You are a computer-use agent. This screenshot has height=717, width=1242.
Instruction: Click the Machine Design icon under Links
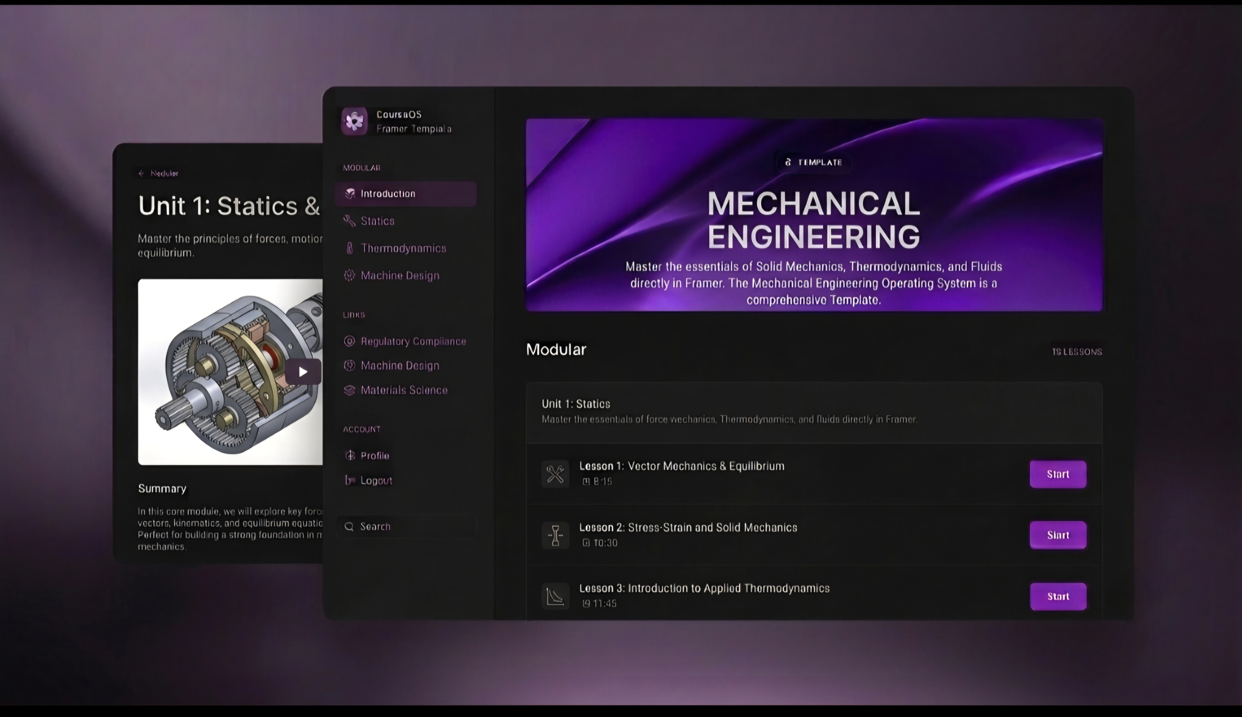349,365
